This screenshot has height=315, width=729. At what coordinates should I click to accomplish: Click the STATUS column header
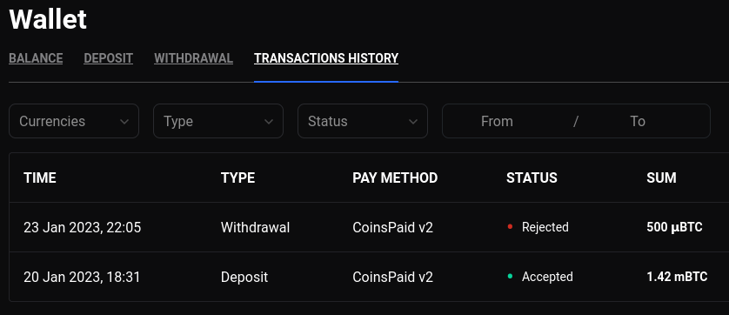tap(532, 178)
